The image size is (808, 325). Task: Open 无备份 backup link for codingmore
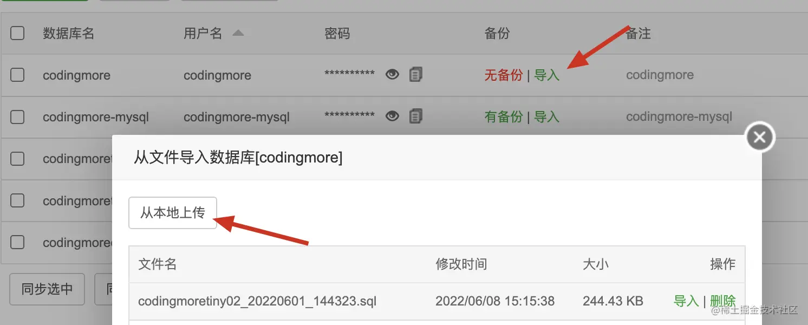pyautogui.click(x=503, y=75)
